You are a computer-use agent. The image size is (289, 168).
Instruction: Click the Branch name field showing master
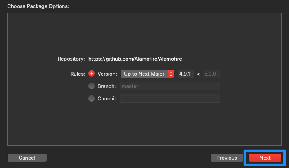(170, 86)
